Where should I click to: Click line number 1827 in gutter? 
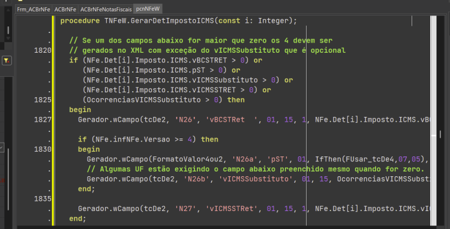coord(43,120)
